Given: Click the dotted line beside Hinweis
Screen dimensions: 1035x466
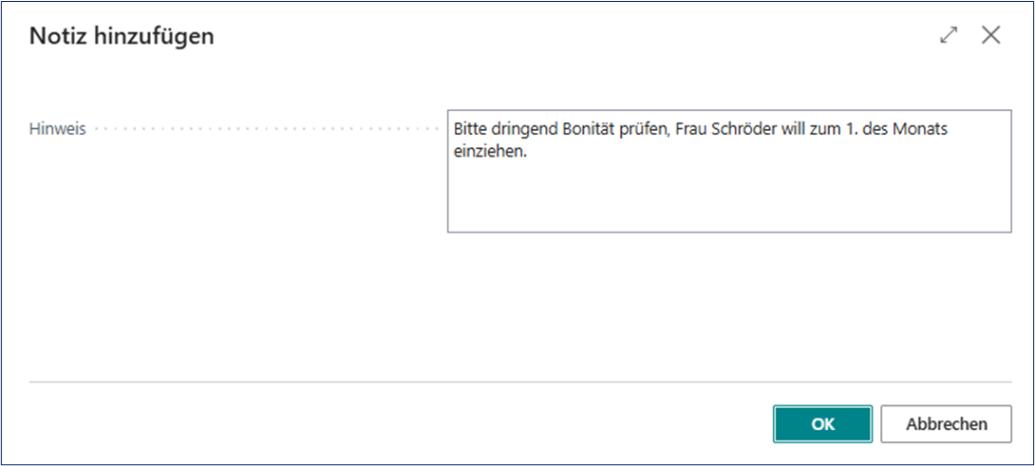Looking at the screenshot, I should tap(266, 129).
